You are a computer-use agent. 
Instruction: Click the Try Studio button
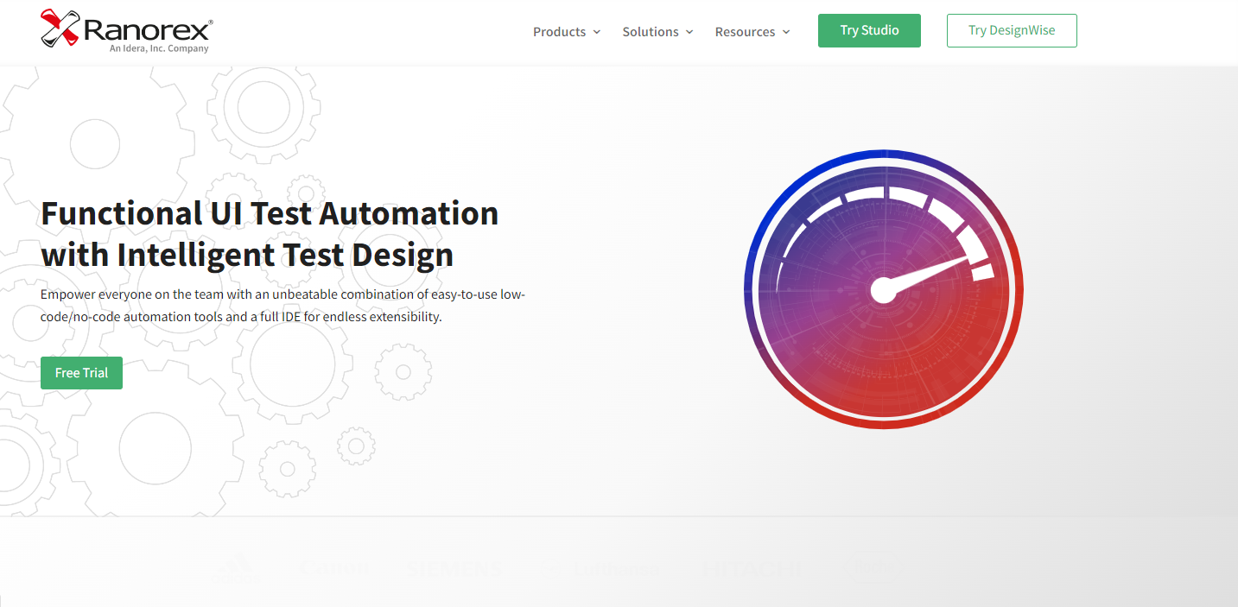[x=869, y=30]
